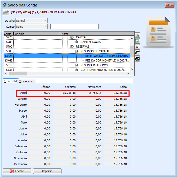Click the Saldo column heading
The image size is (177, 177).
pos(123,87)
